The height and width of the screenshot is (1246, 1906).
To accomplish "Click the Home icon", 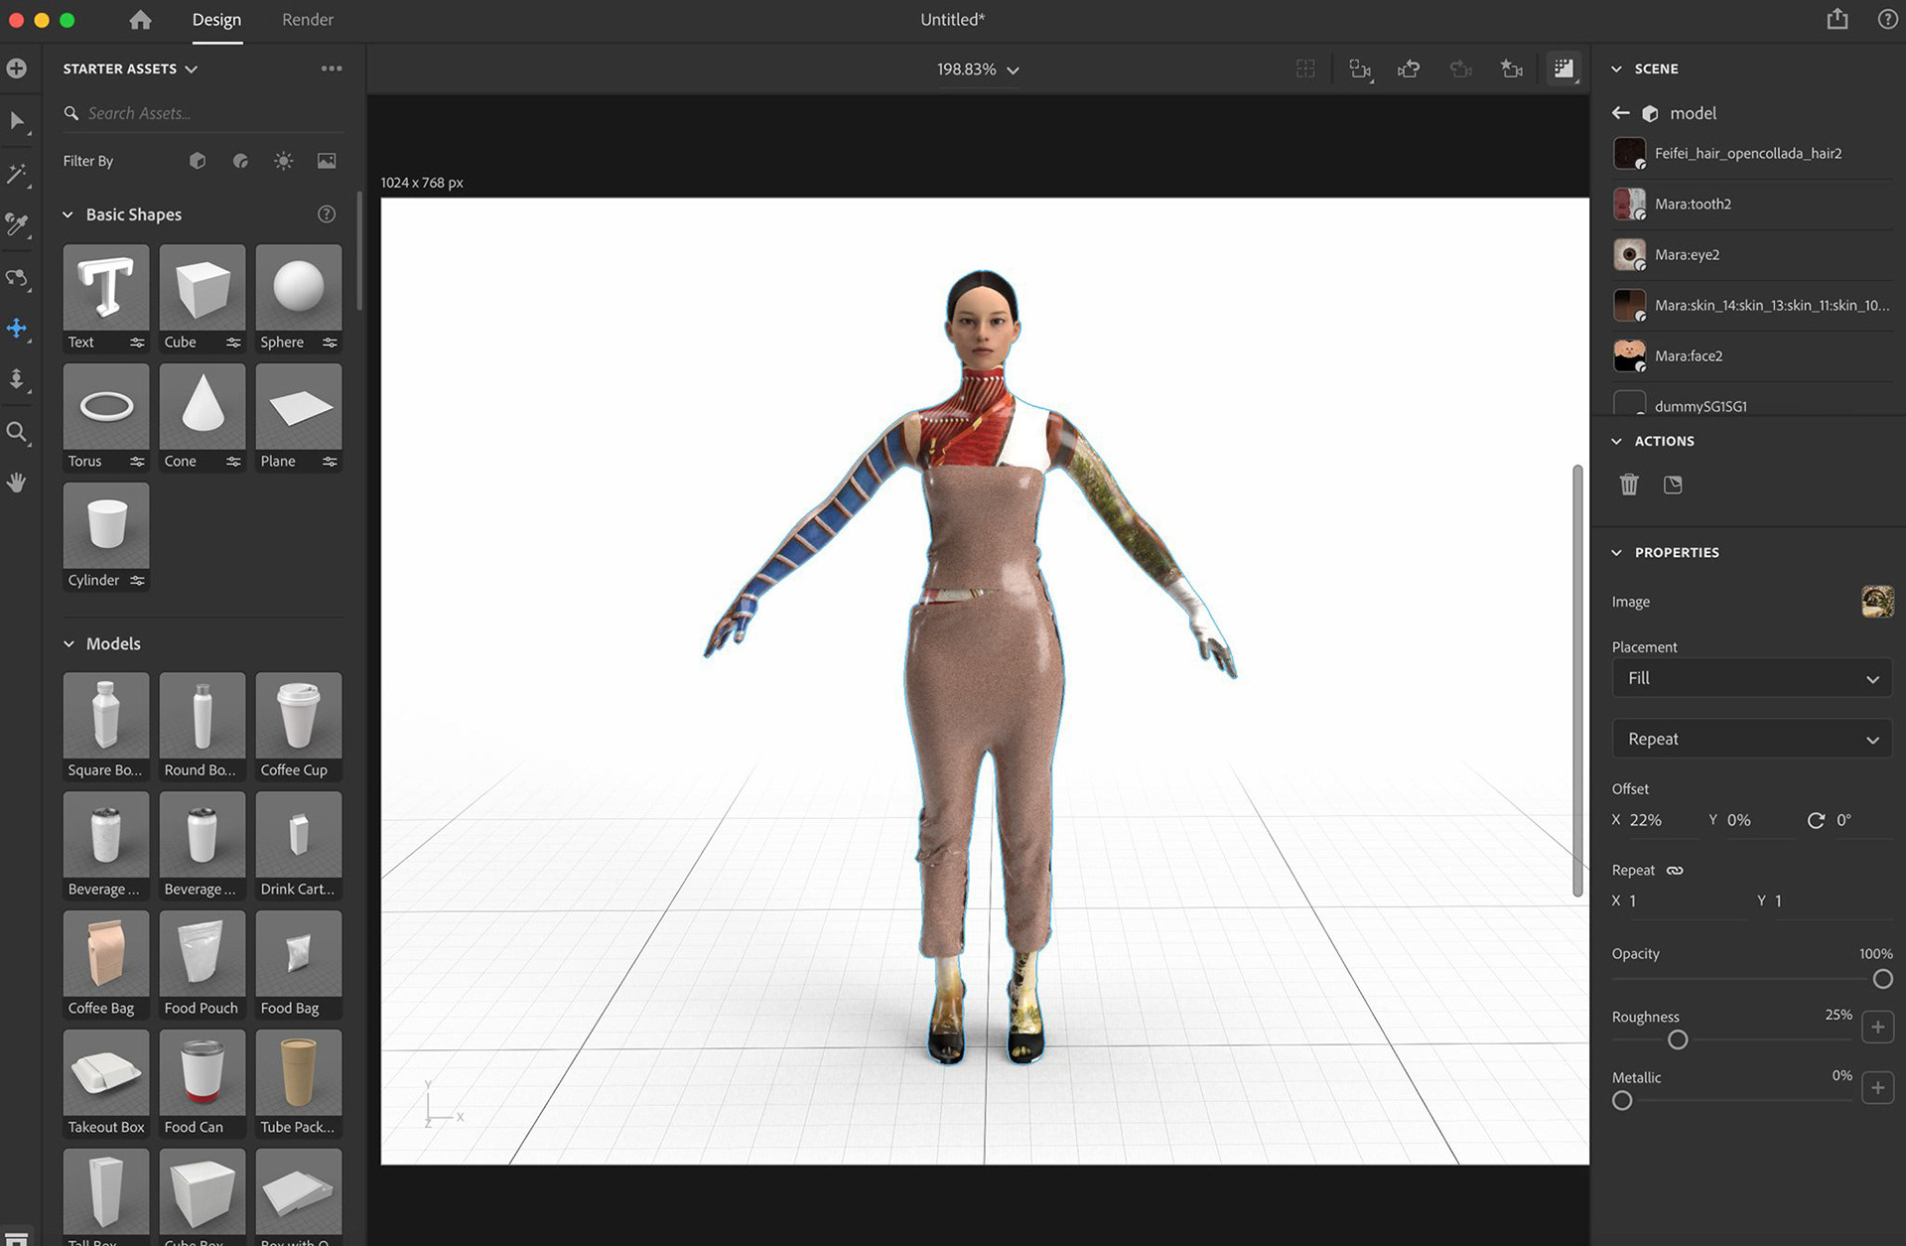I will pyautogui.click(x=140, y=20).
